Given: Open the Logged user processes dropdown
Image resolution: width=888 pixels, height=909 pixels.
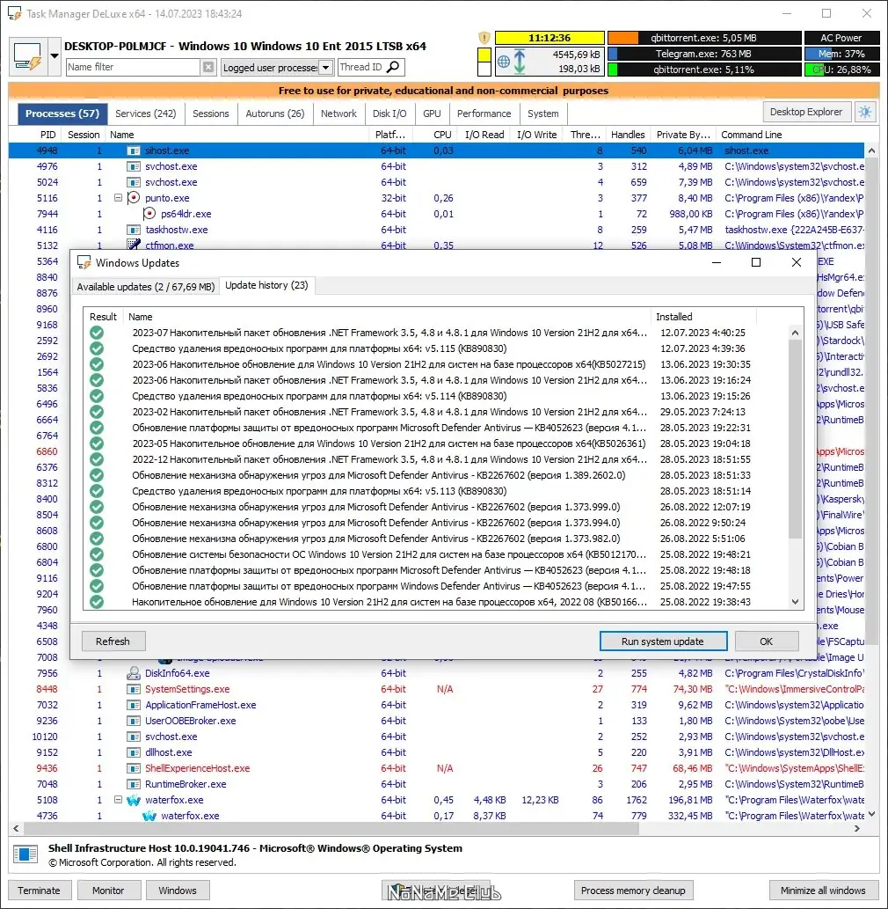Looking at the screenshot, I should pos(326,67).
